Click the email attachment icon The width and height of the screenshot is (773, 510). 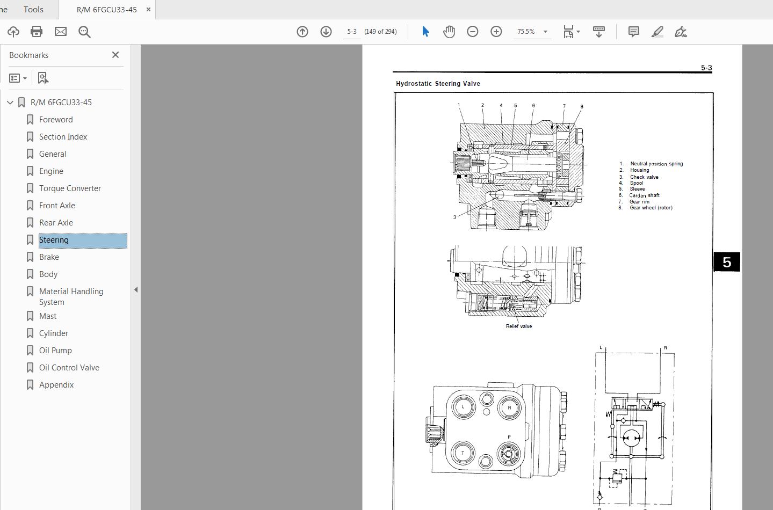pyautogui.click(x=60, y=31)
